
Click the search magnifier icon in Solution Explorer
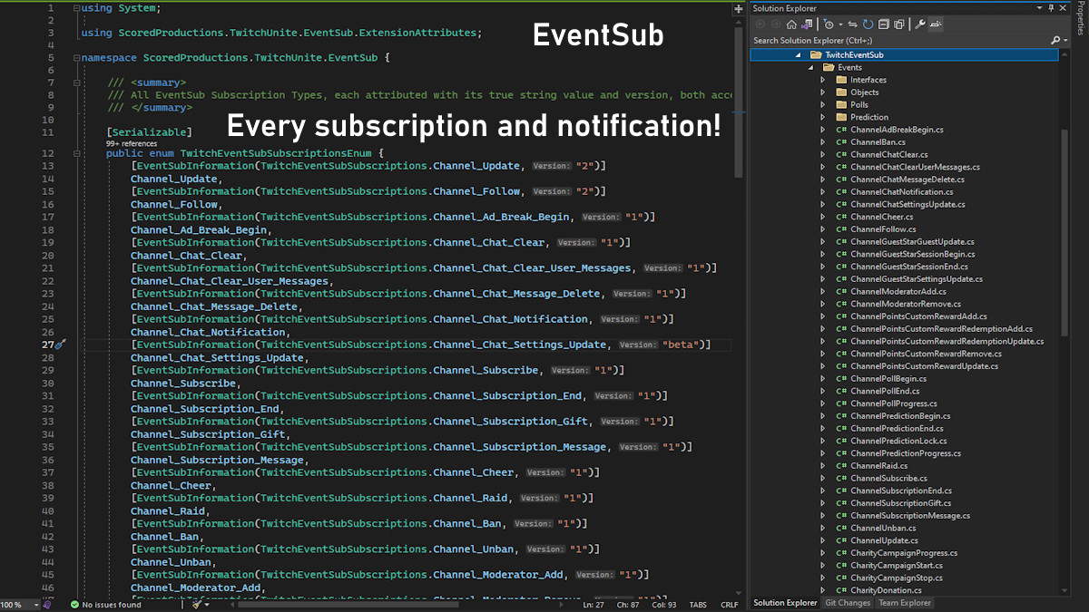[x=1055, y=40]
